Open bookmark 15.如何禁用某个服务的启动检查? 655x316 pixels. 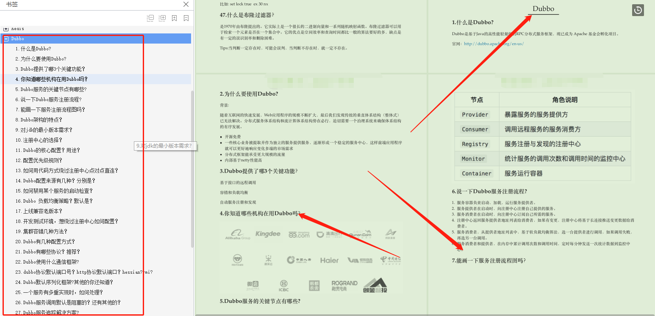coord(54,191)
